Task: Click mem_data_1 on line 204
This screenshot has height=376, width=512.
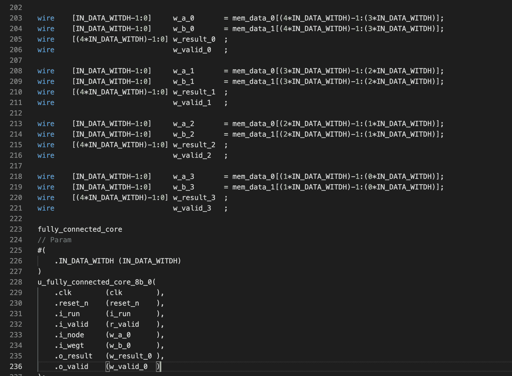Action: (x=253, y=29)
